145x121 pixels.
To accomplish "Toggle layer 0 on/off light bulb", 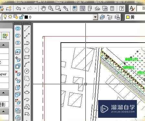I will pyautogui.click(x=5, y=17).
